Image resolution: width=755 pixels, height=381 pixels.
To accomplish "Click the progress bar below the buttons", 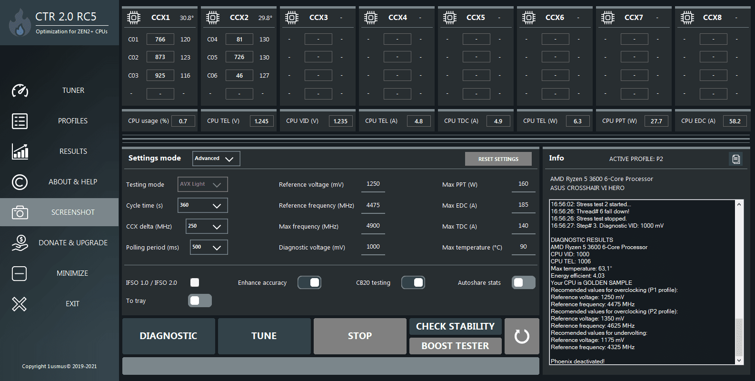I will click(x=331, y=366).
